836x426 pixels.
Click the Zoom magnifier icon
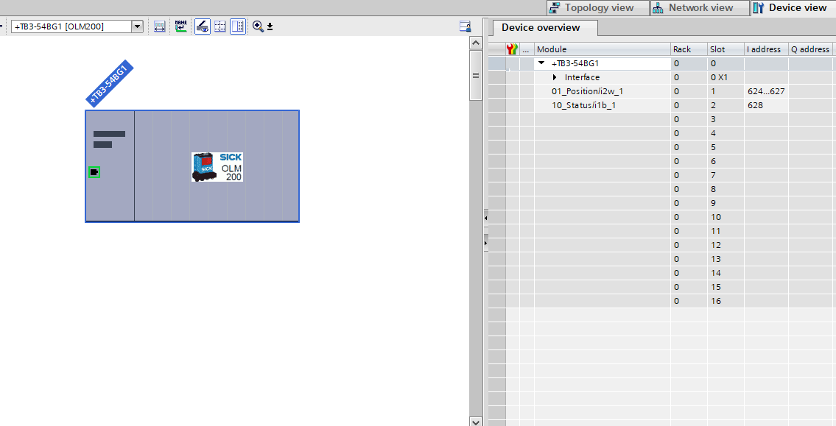tap(258, 26)
